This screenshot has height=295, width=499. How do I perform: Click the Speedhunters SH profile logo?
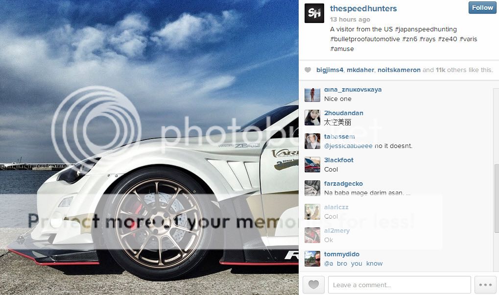(x=314, y=13)
